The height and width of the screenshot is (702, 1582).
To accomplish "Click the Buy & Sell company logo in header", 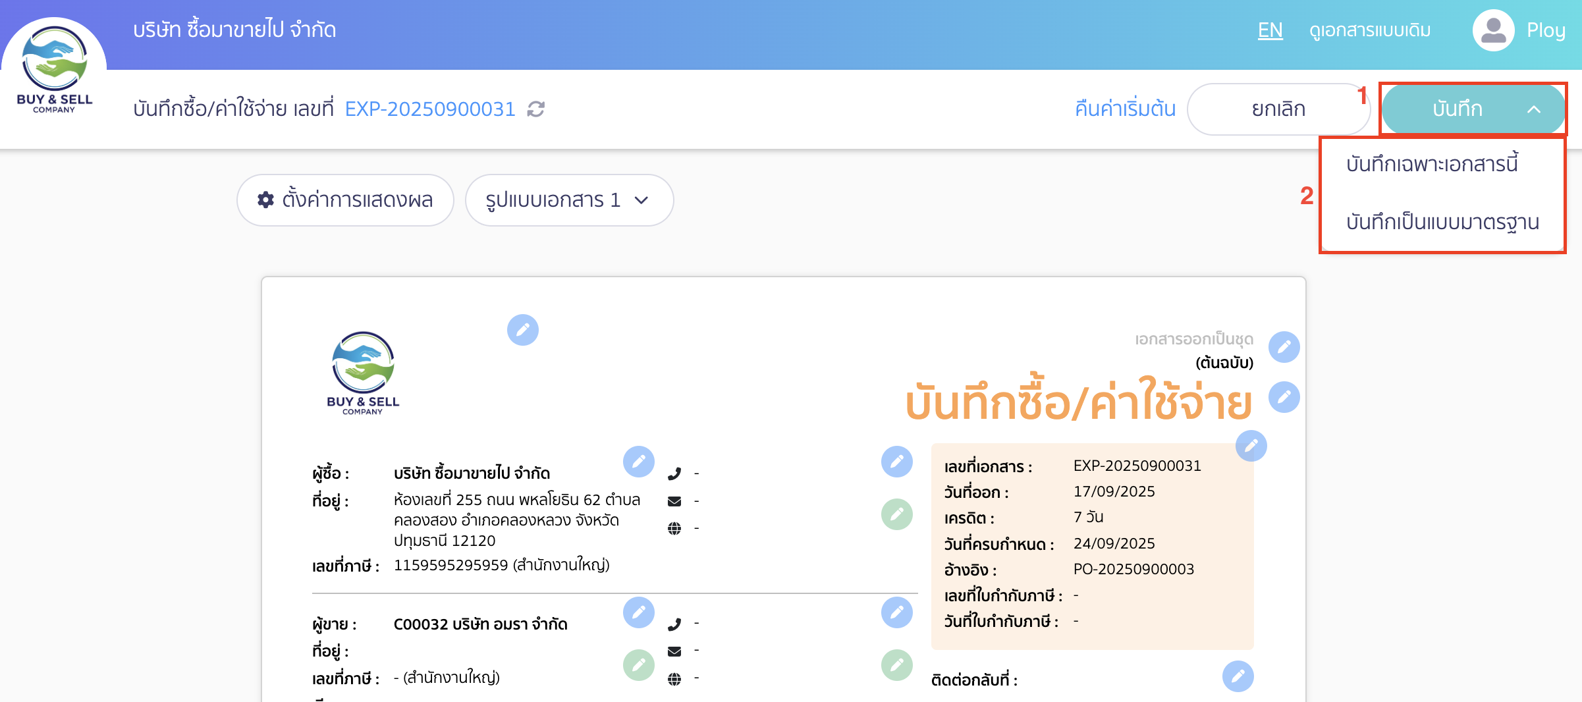I will 54,69.
